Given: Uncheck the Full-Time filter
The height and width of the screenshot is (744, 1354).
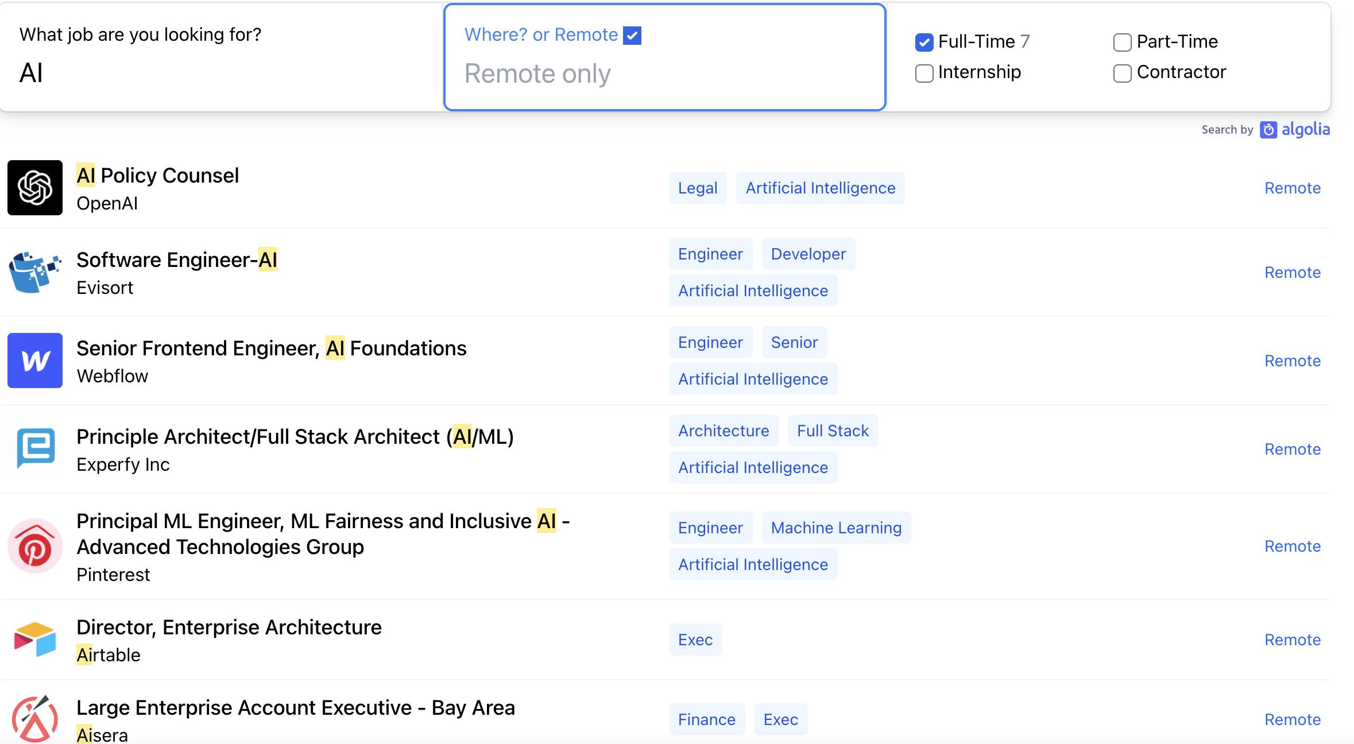Looking at the screenshot, I should 924,42.
